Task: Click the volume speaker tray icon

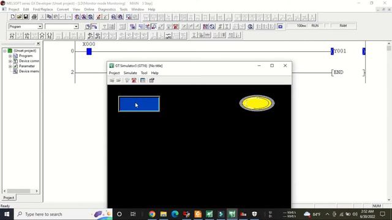Action: coord(355,214)
